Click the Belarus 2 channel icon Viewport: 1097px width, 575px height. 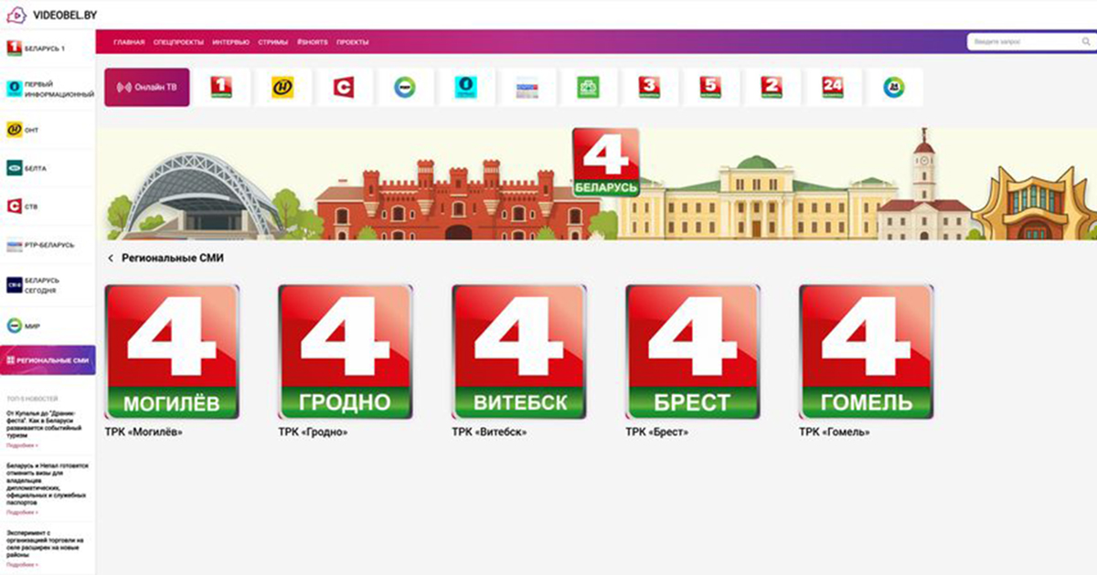[x=772, y=88]
